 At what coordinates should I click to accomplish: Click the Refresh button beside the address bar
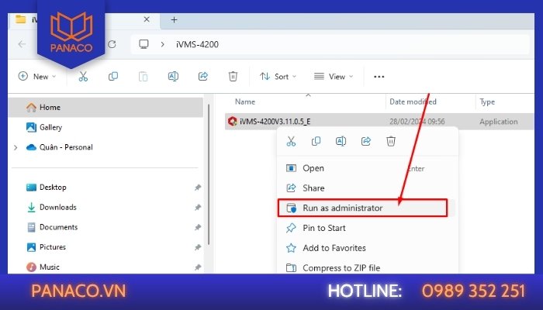(x=112, y=44)
